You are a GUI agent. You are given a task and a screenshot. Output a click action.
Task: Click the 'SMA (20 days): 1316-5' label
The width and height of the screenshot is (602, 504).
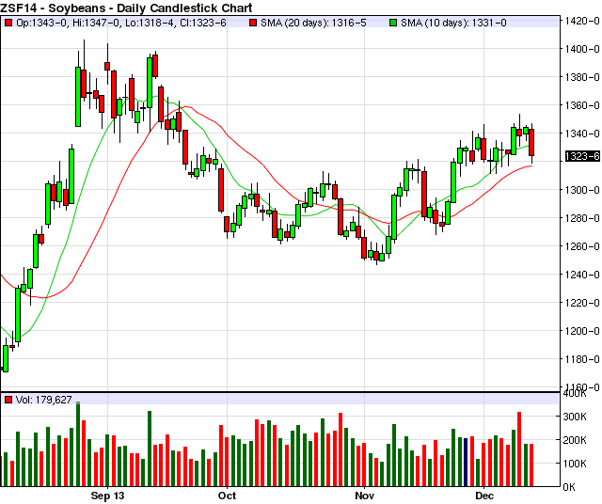click(313, 23)
